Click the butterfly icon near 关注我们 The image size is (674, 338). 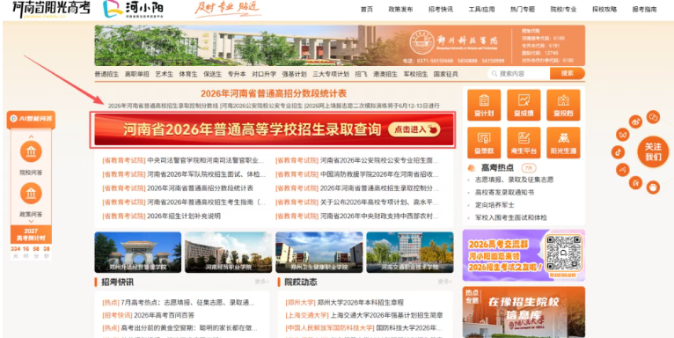tap(622, 135)
